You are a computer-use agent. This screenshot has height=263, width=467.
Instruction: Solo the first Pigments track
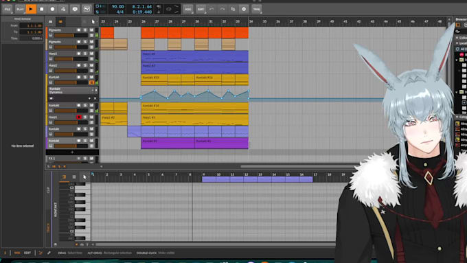pyautogui.click(x=85, y=30)
